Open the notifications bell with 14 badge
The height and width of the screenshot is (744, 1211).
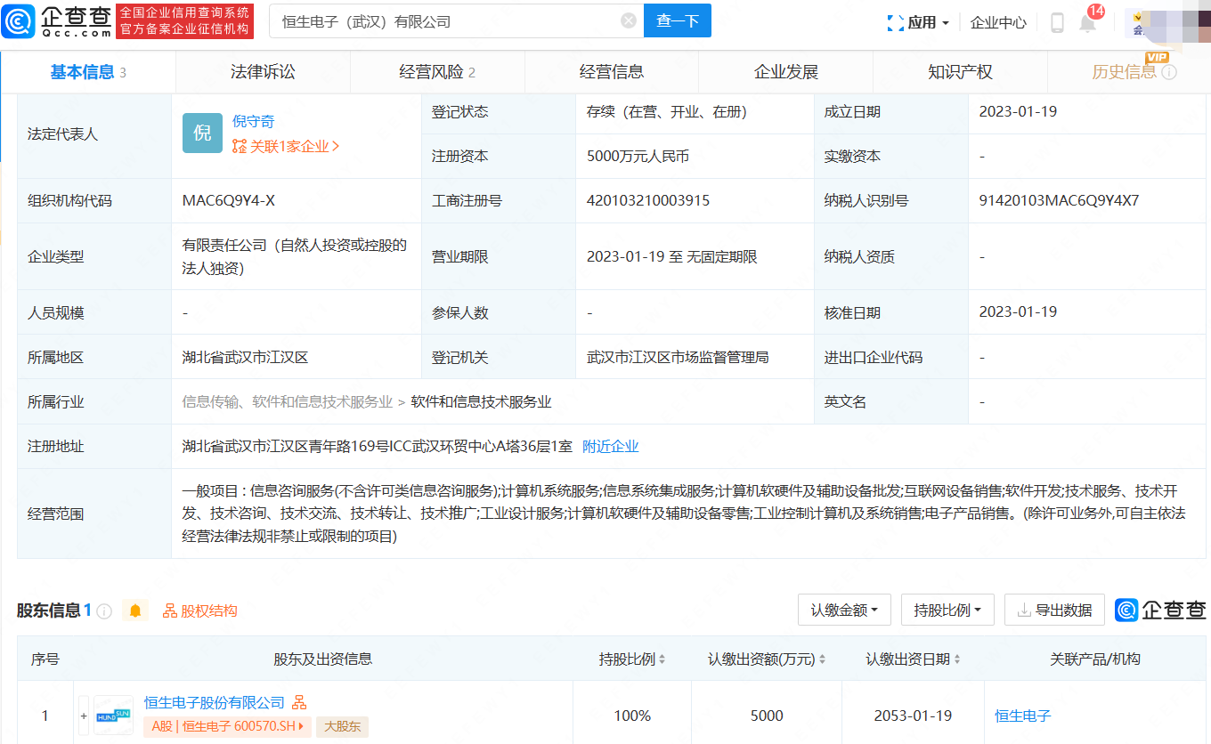[1088, 22]
